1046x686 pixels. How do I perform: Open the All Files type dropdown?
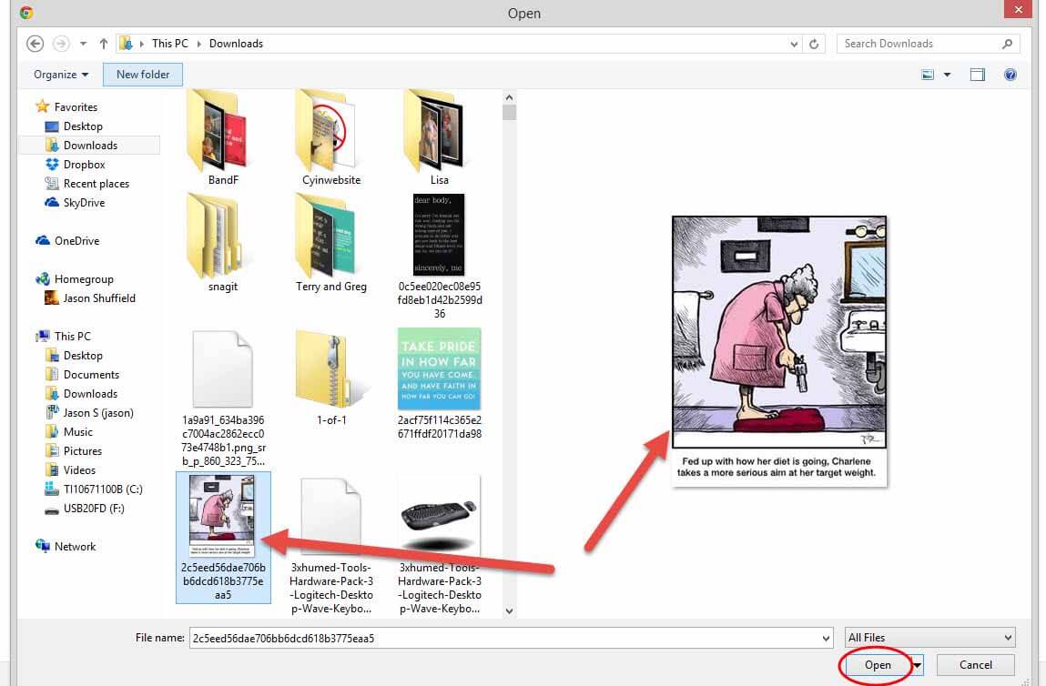(x=929, y=638)
